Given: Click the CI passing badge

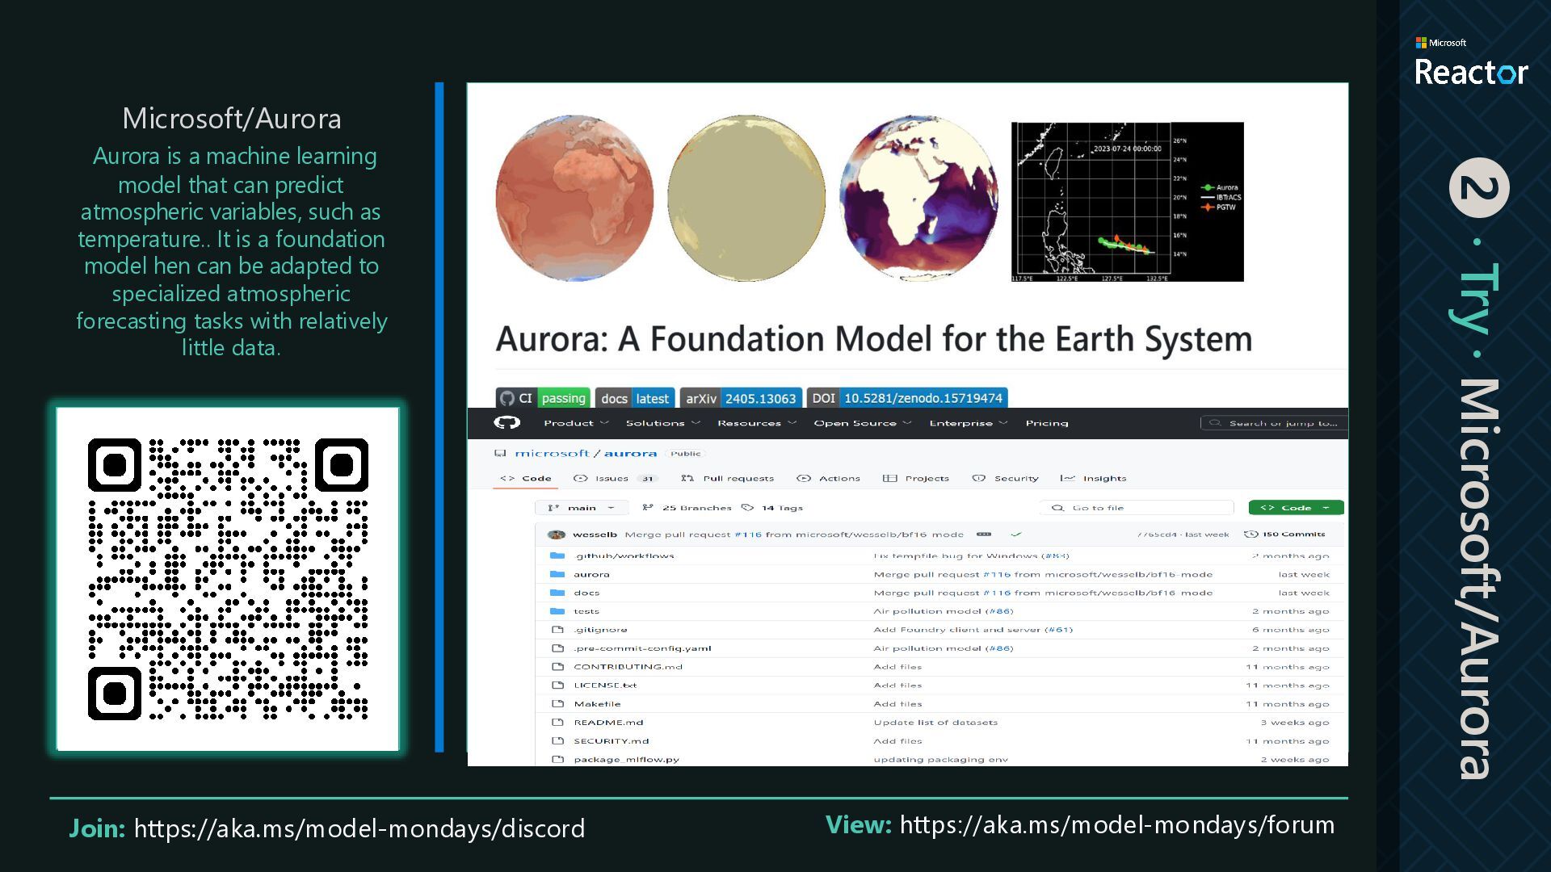Looking at the screenshot, I should click(x=543, y=398).
